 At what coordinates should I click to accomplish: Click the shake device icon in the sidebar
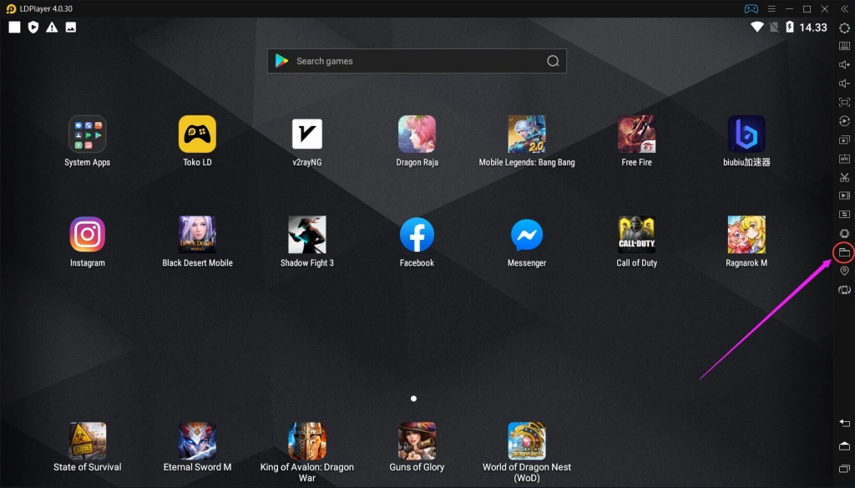(844, 233)
